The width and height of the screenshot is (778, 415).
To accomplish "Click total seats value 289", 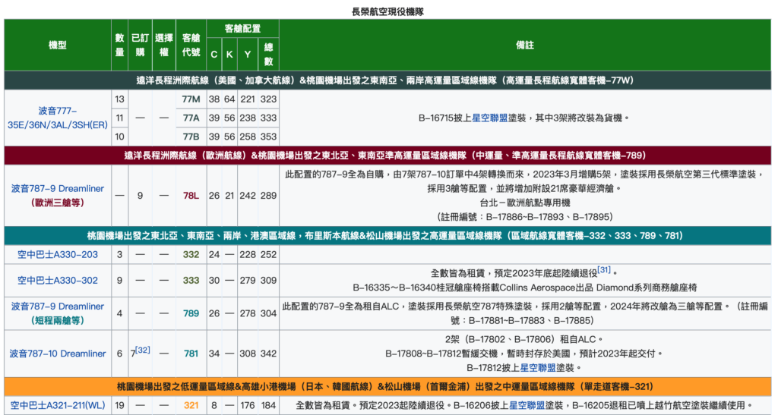I will (268, 196).
